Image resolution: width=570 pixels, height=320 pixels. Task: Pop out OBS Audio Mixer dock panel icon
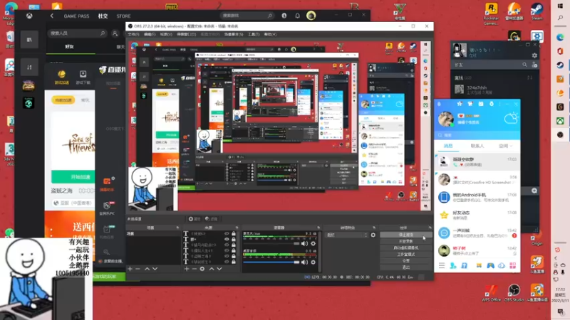pos(318,228)
